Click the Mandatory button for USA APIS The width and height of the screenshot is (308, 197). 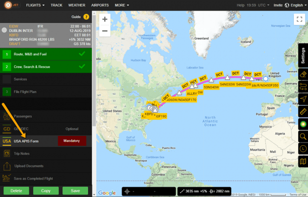pos(72,141)
